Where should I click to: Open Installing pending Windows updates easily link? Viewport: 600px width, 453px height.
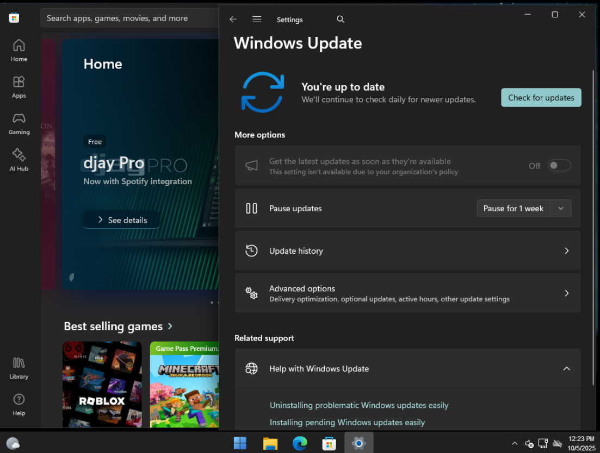(x=347, y=423)
